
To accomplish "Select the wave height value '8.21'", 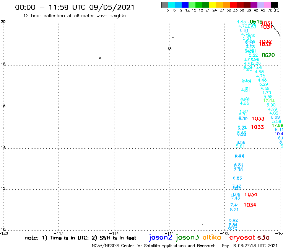I will (234, 210).
